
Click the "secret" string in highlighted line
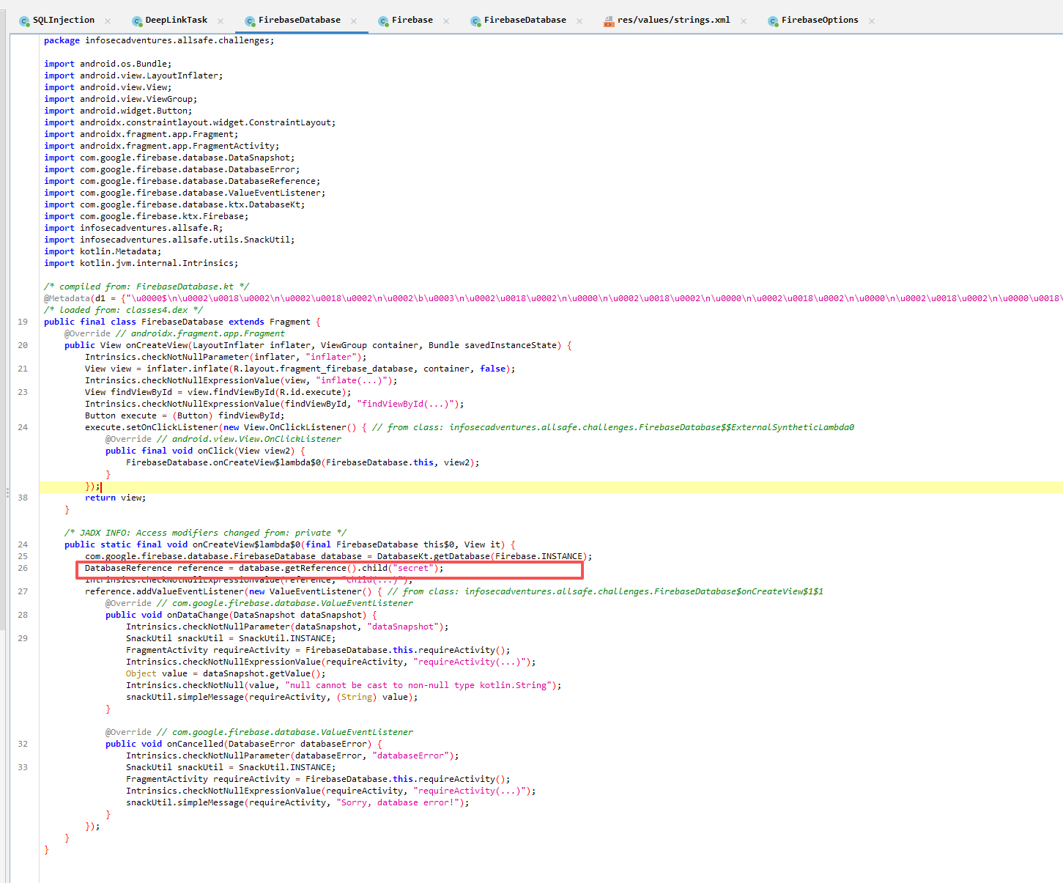coord(415,568)
